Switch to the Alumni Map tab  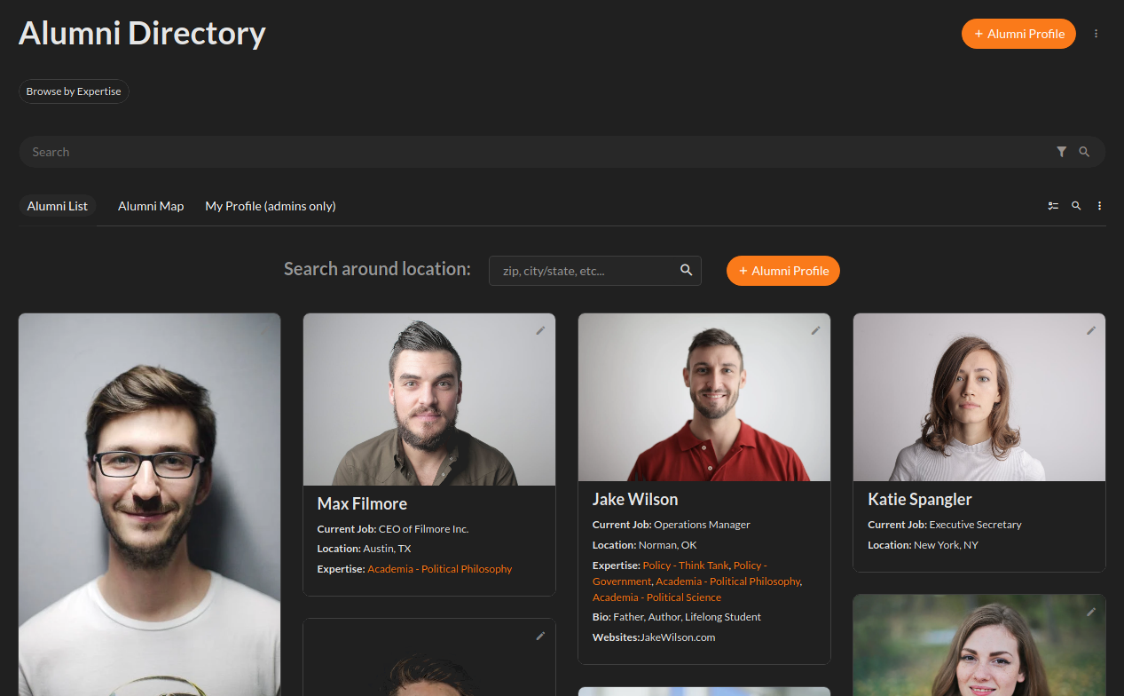point(151,206)
